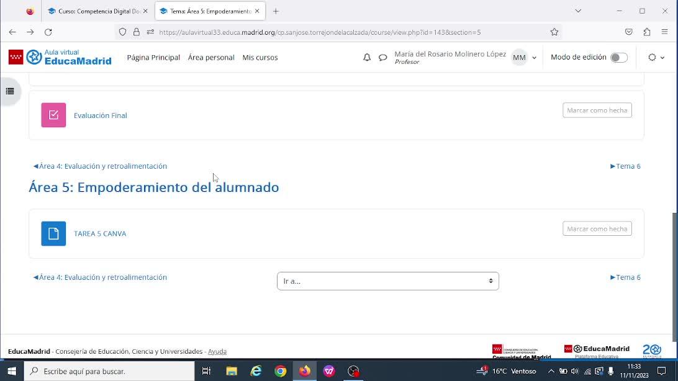Go to Tema 6 via the upper link

[625, 166]
